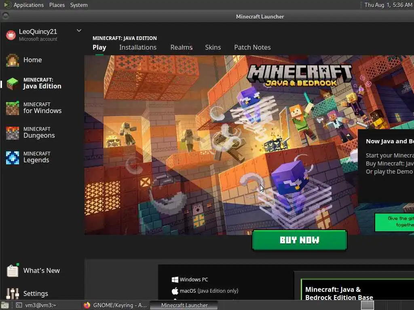Open the Settings sliders icon
Image resolution: width=414 pixels, height=310 pixels.
click(x=13, y=293)
